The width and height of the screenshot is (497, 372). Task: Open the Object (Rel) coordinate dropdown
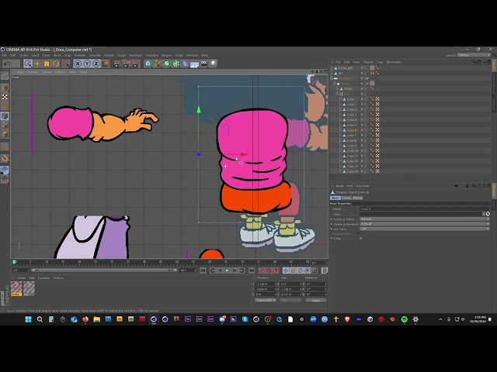point(266,300)
